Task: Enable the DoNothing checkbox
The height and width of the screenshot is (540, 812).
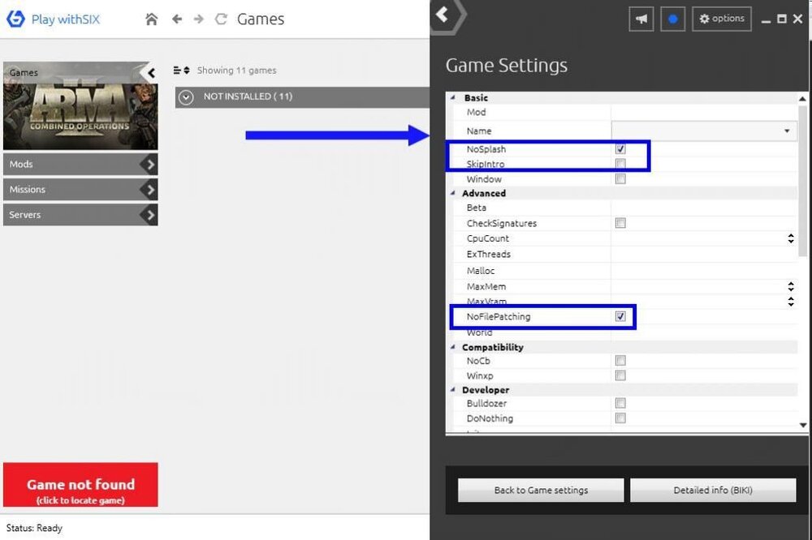Action: pyautogui.click(x=620, y=418)
